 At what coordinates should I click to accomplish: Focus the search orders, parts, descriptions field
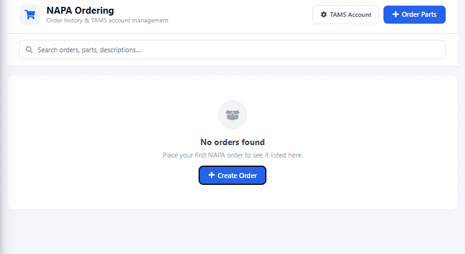(x=237, y=50)
